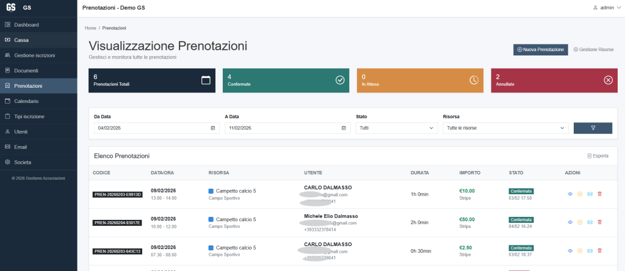The image size is (625, 271).
Task: Click the filter funnel button
Action: click(x=593, y=128)
